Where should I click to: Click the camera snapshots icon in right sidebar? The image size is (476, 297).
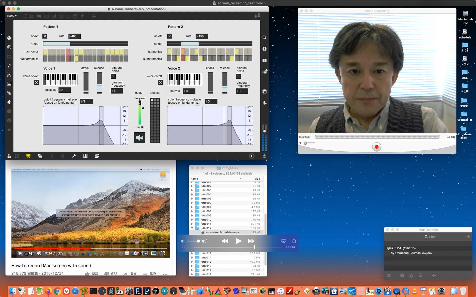click(x=264, y=92)
